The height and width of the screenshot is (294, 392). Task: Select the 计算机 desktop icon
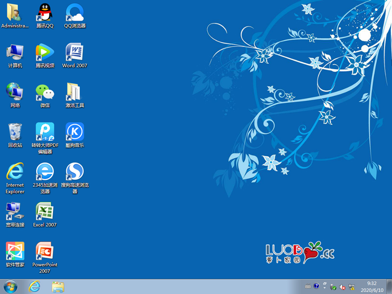click(x=15, y=55)
